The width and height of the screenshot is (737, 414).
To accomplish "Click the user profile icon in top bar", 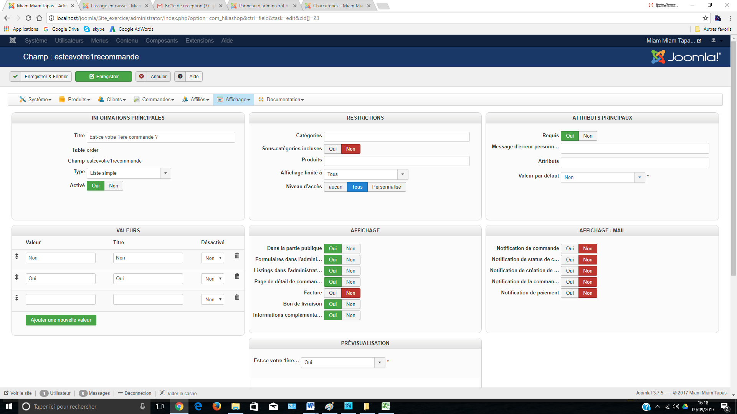I will [714, 40].
